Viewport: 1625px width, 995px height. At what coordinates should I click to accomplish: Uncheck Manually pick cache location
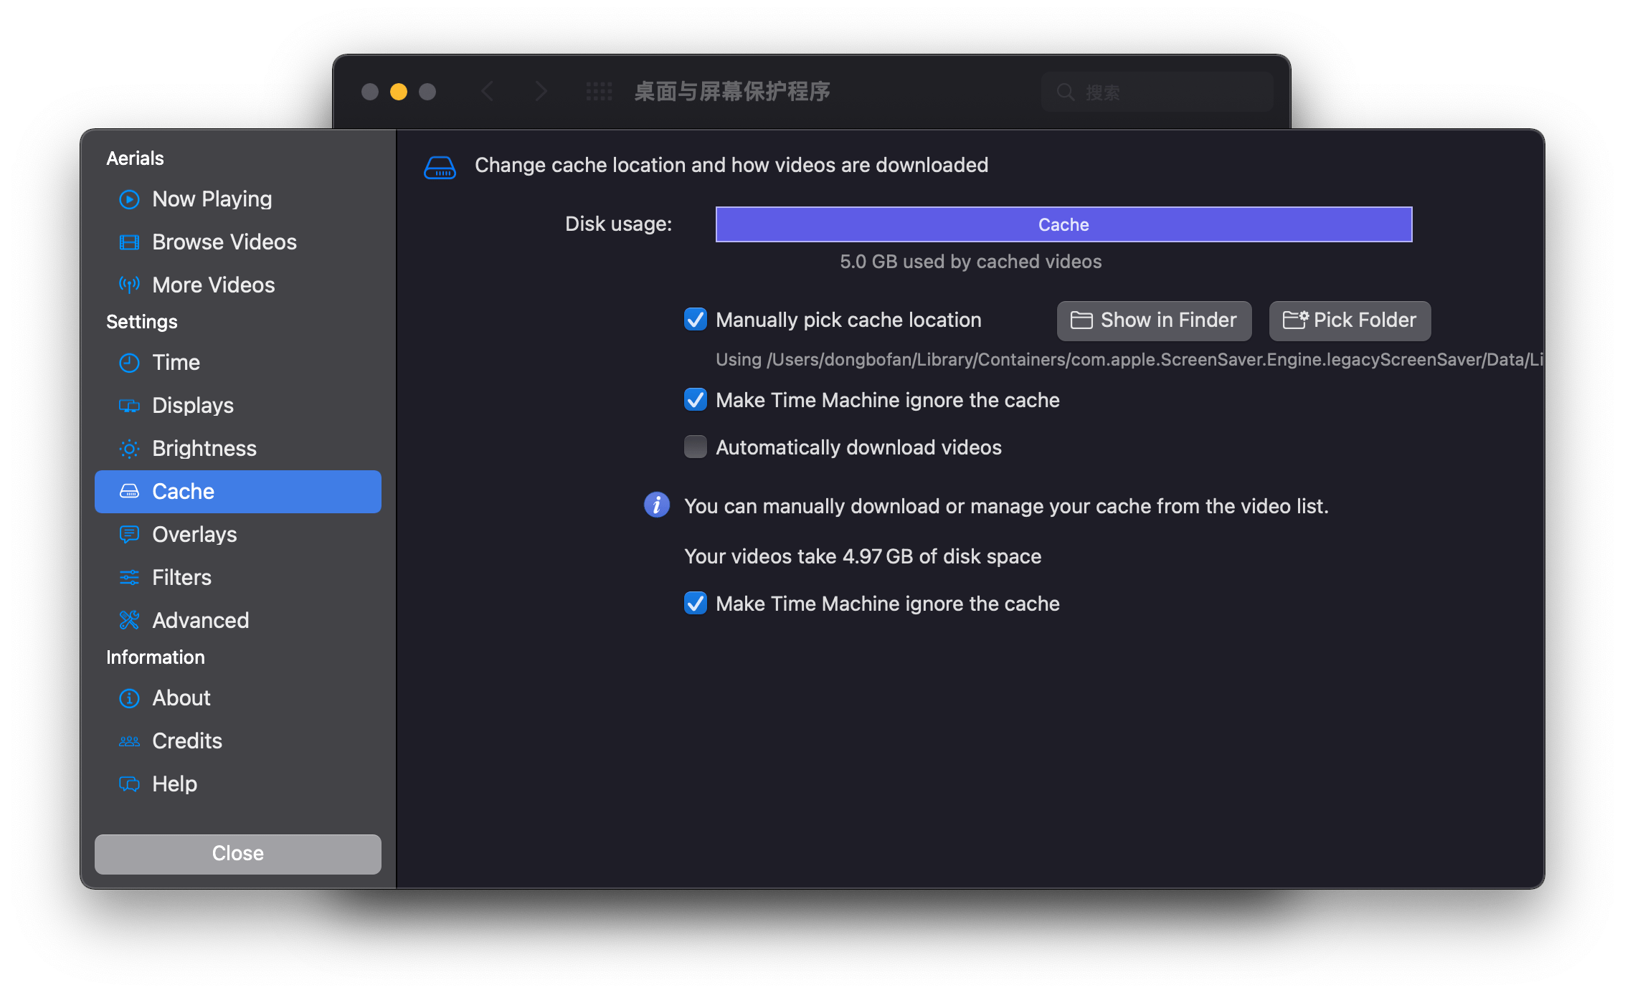point(695,320)
